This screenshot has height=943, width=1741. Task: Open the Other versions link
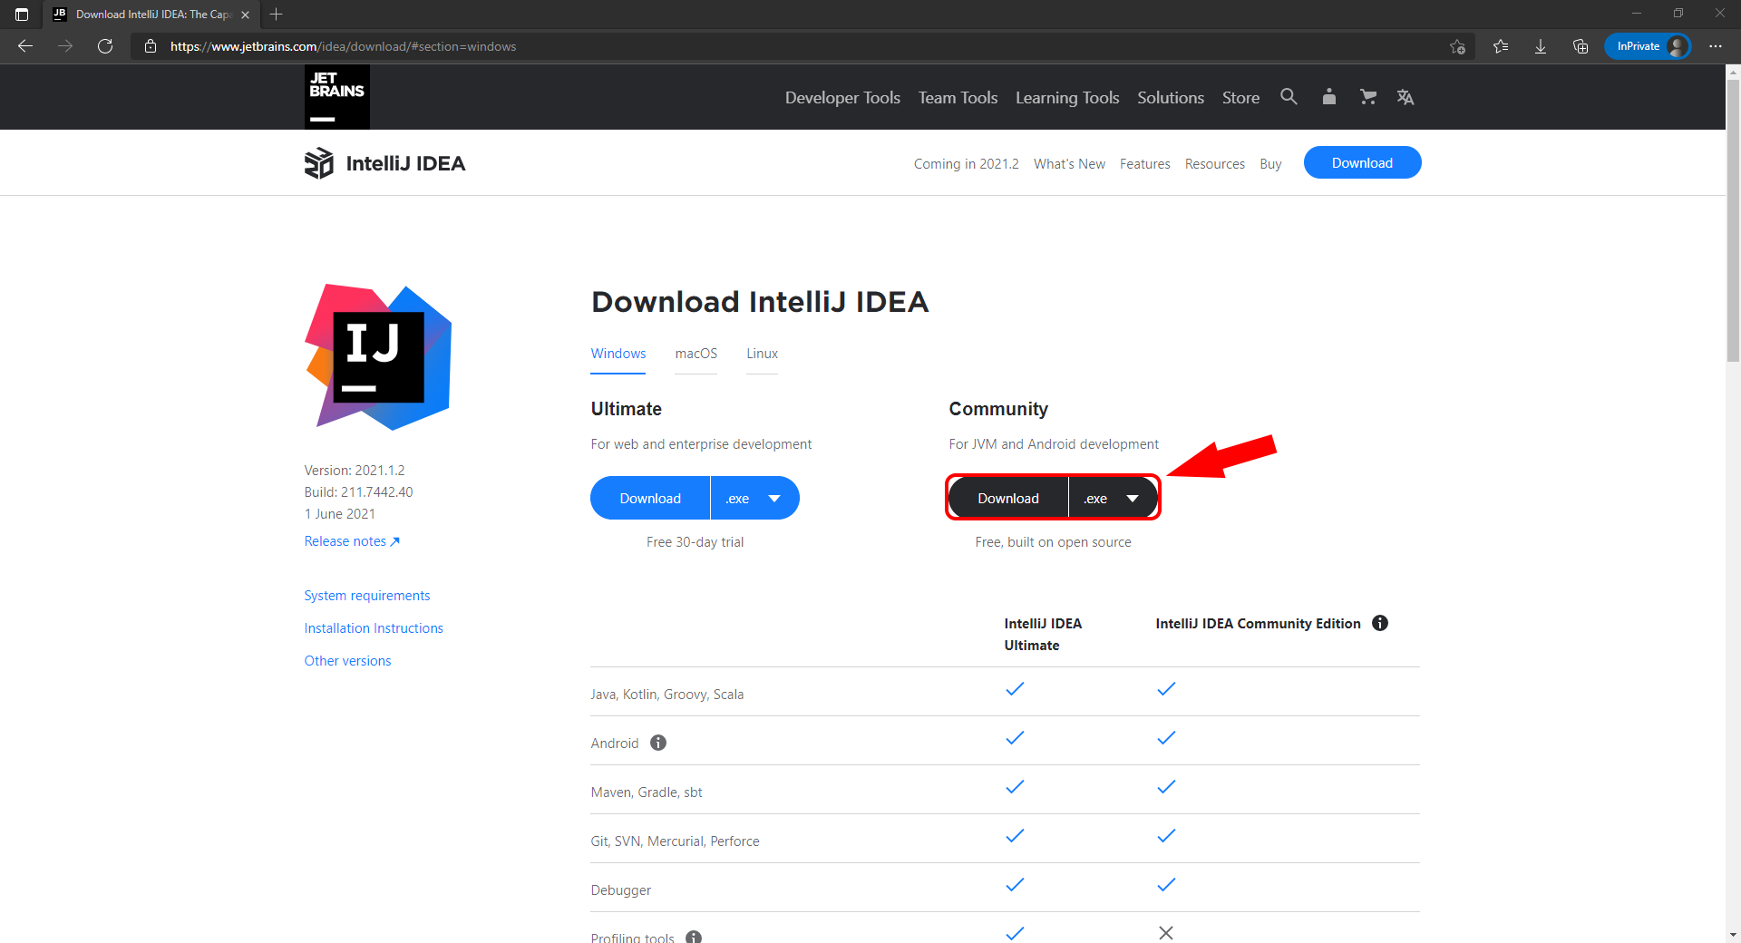point(347,661)
